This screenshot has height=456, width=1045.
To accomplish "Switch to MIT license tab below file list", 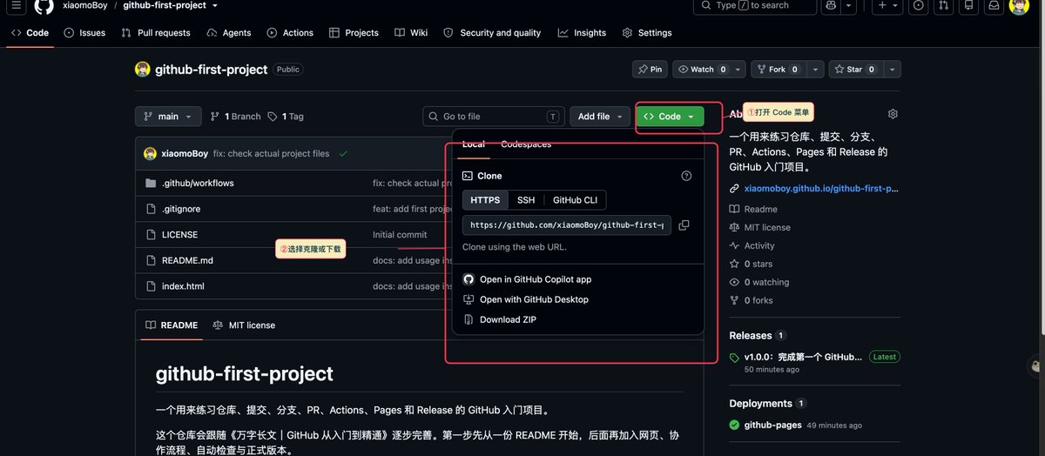I will 244,325.
